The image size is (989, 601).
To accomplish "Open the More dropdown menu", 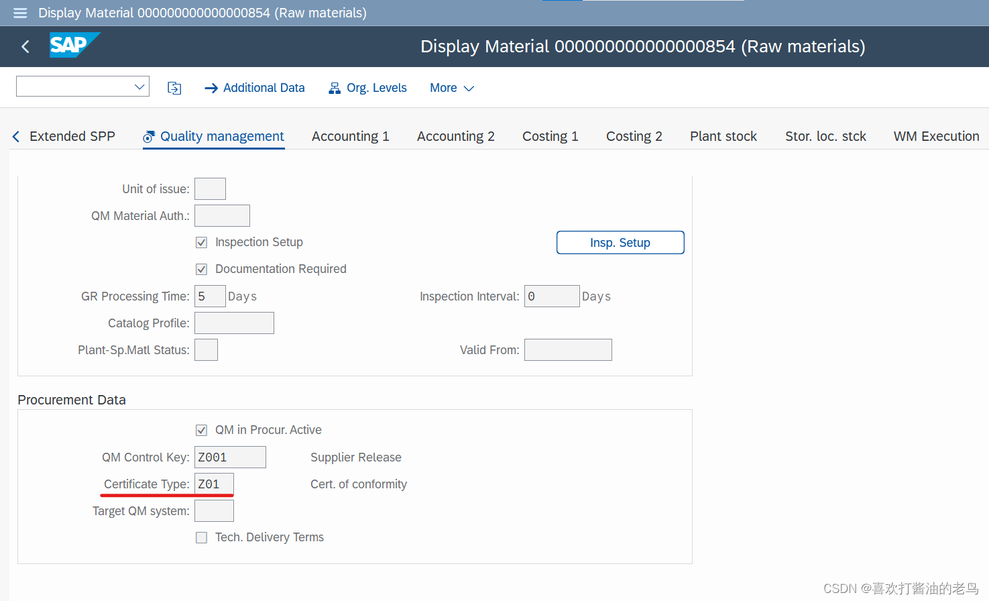I will [x=452, y=87].
